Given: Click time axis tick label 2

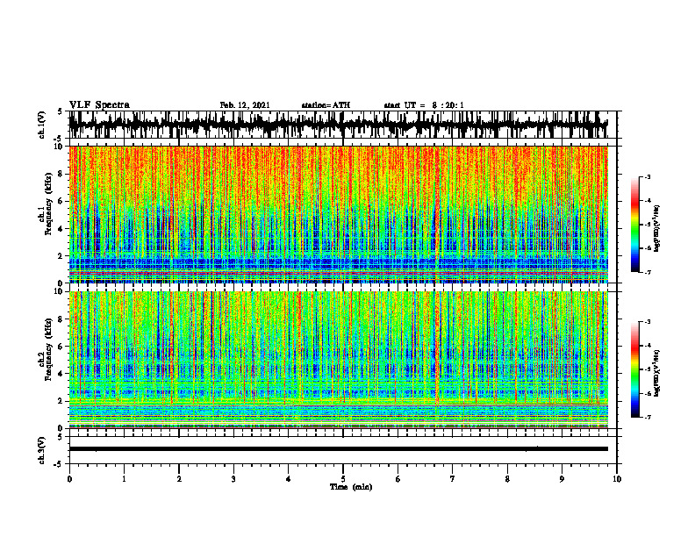Looking at the screenshot, I should point(179,479).
